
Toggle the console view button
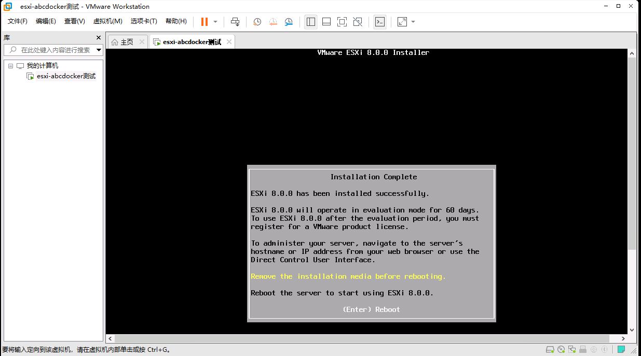point(380,22)
